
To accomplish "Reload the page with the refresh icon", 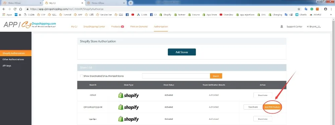I will (x=15, y=9).
